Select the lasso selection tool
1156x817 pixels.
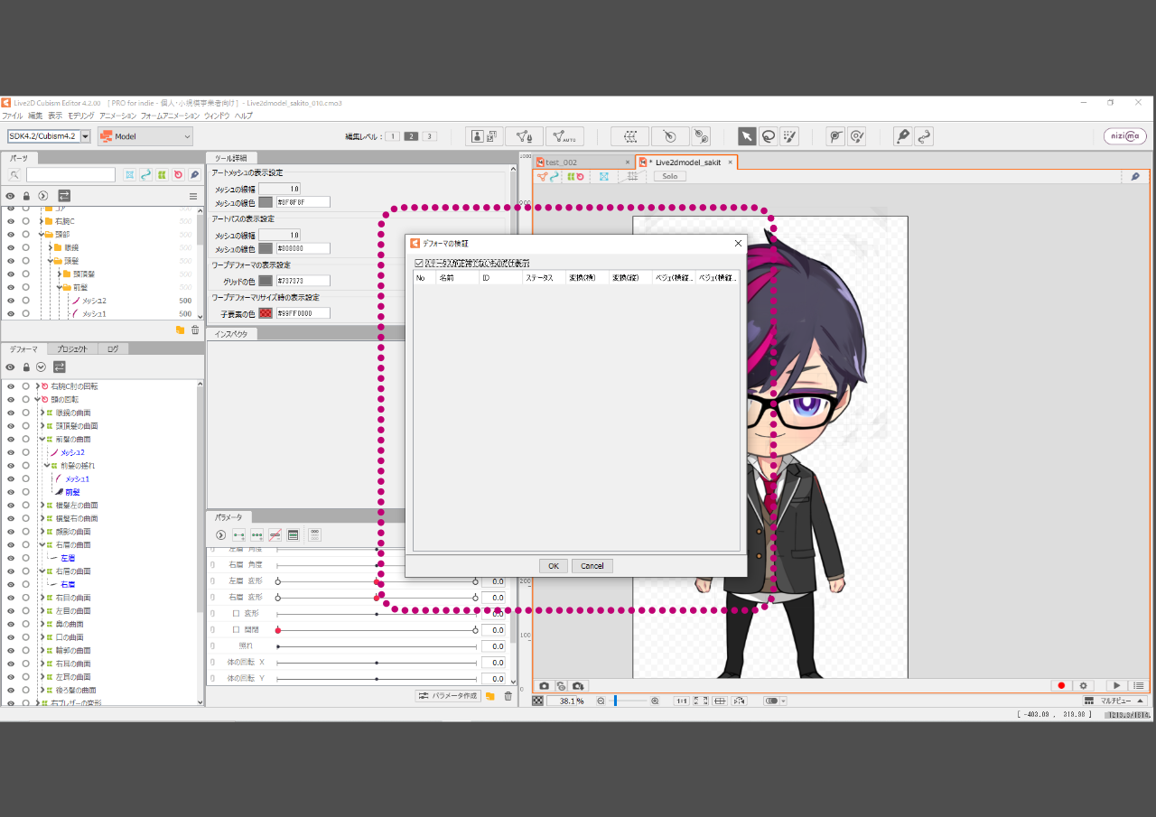tap(769, 136)
